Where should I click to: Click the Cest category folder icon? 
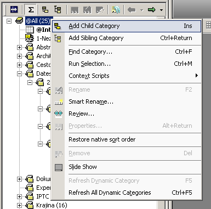pyautogui.click(x=30, y=65)
